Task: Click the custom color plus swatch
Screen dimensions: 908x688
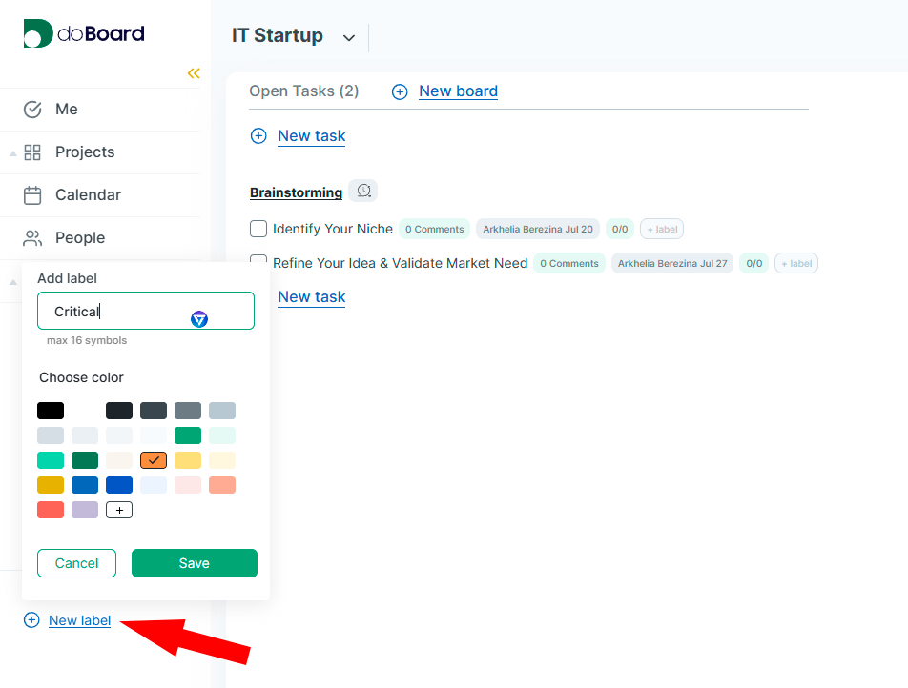Action: point(119,510)
